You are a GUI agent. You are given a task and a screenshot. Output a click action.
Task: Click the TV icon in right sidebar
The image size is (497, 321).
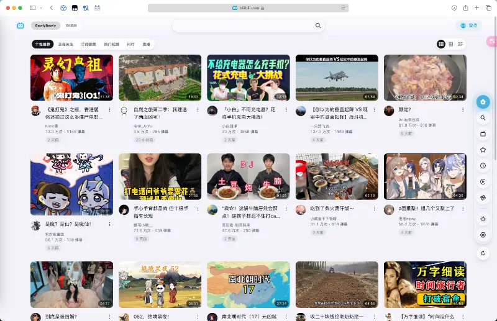pos(483,134)
